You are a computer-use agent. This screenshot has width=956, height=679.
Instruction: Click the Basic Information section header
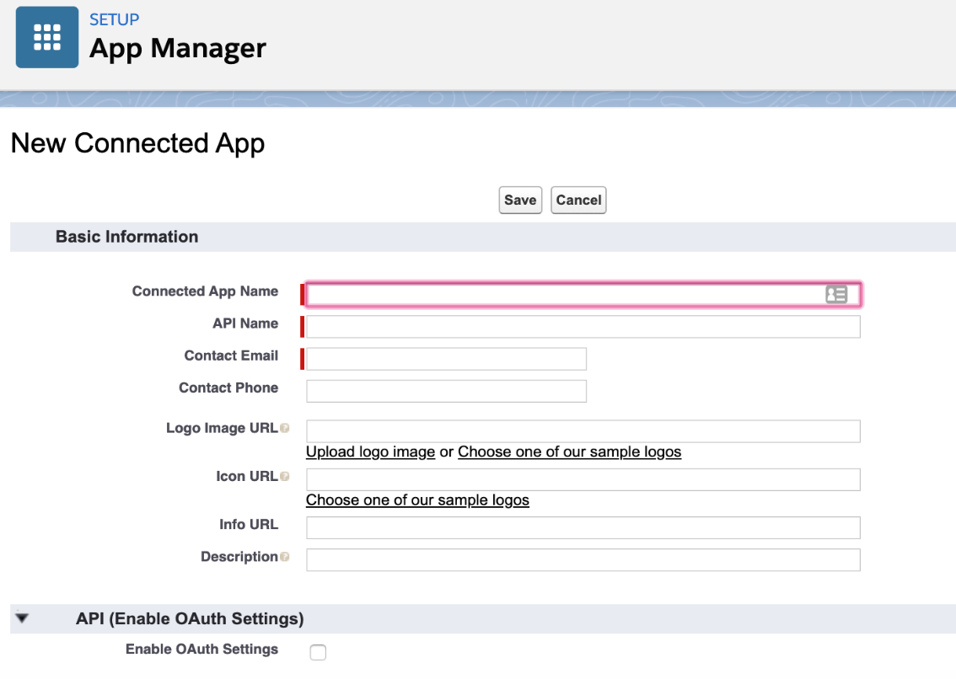coord(126,237)
